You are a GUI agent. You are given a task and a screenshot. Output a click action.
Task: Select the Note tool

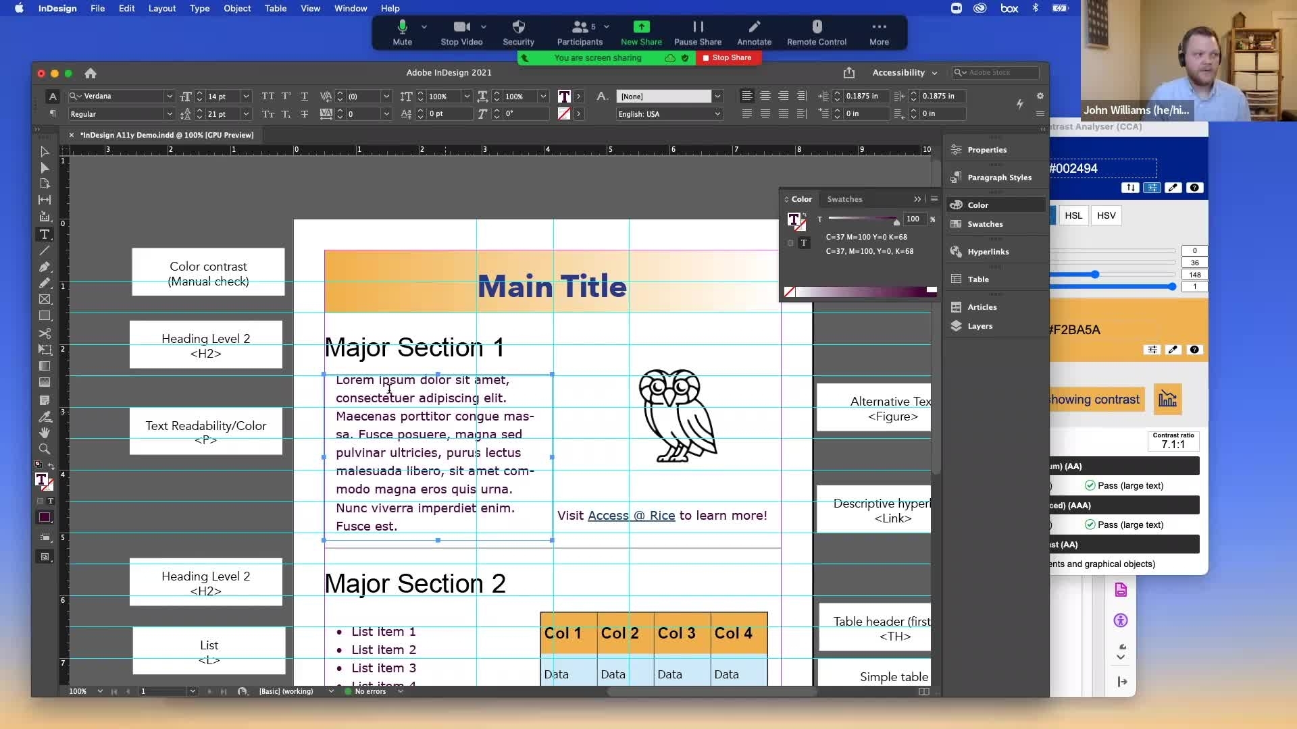click(x=45, y=400)
